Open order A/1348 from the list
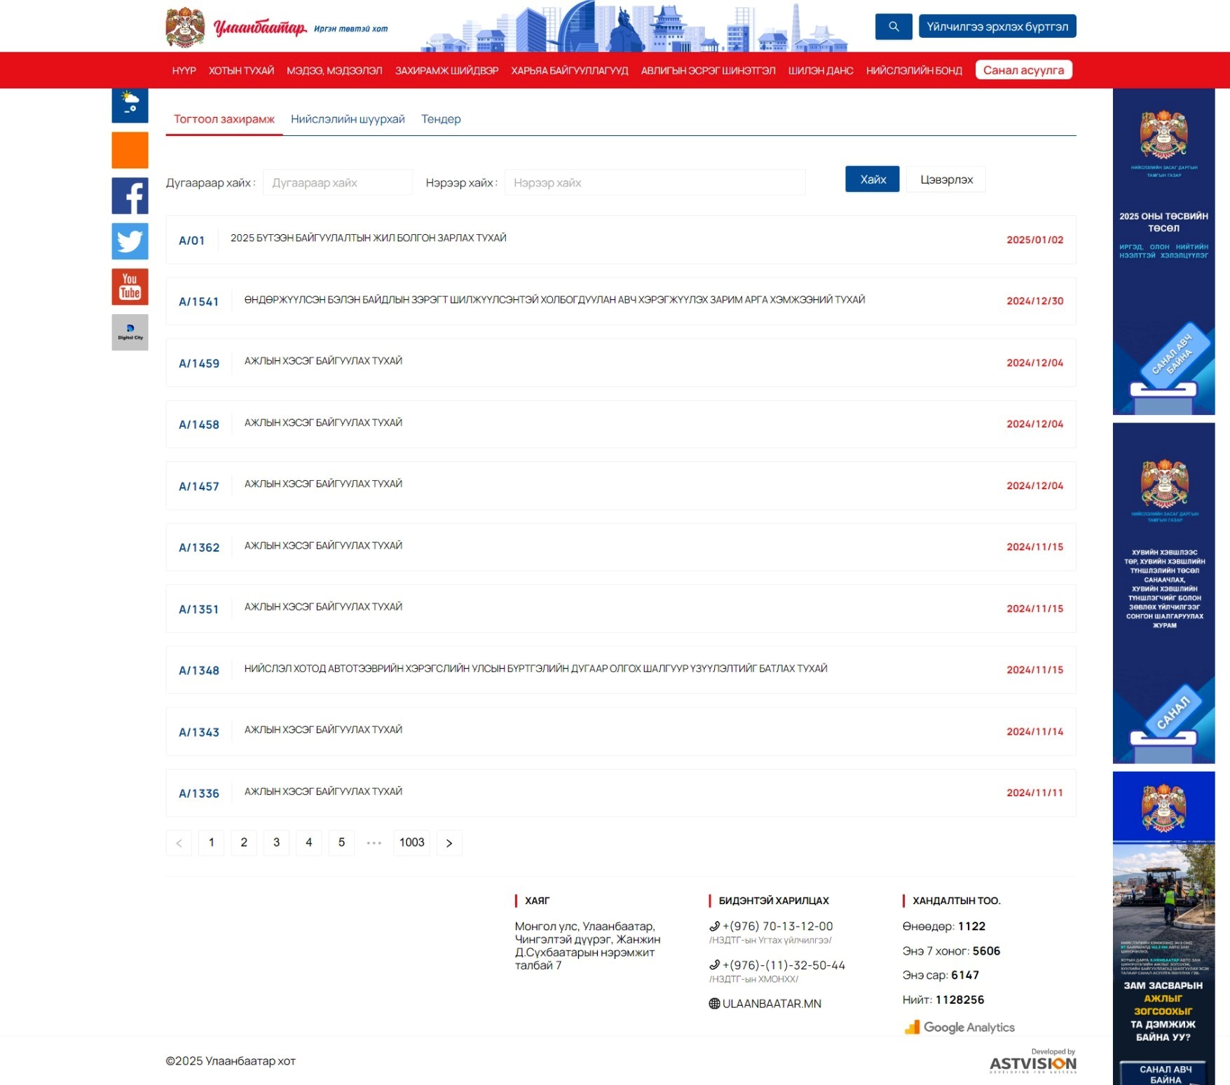This screenshot has width=1230, height=1085. [535, 669]
